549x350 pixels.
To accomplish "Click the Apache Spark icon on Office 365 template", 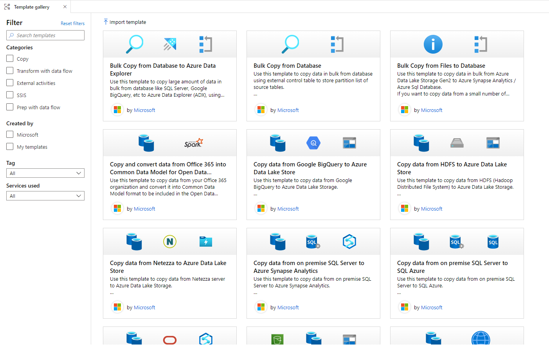I will 193,143.
